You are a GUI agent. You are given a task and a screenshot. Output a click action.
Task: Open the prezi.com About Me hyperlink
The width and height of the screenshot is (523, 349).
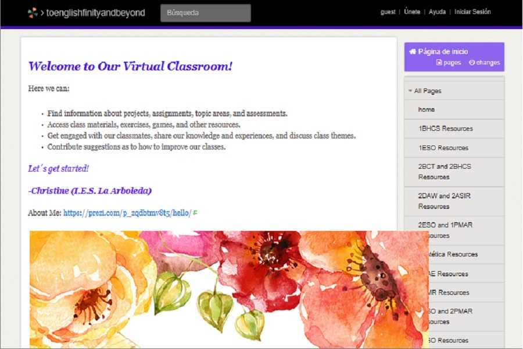(x=127, y=213)
